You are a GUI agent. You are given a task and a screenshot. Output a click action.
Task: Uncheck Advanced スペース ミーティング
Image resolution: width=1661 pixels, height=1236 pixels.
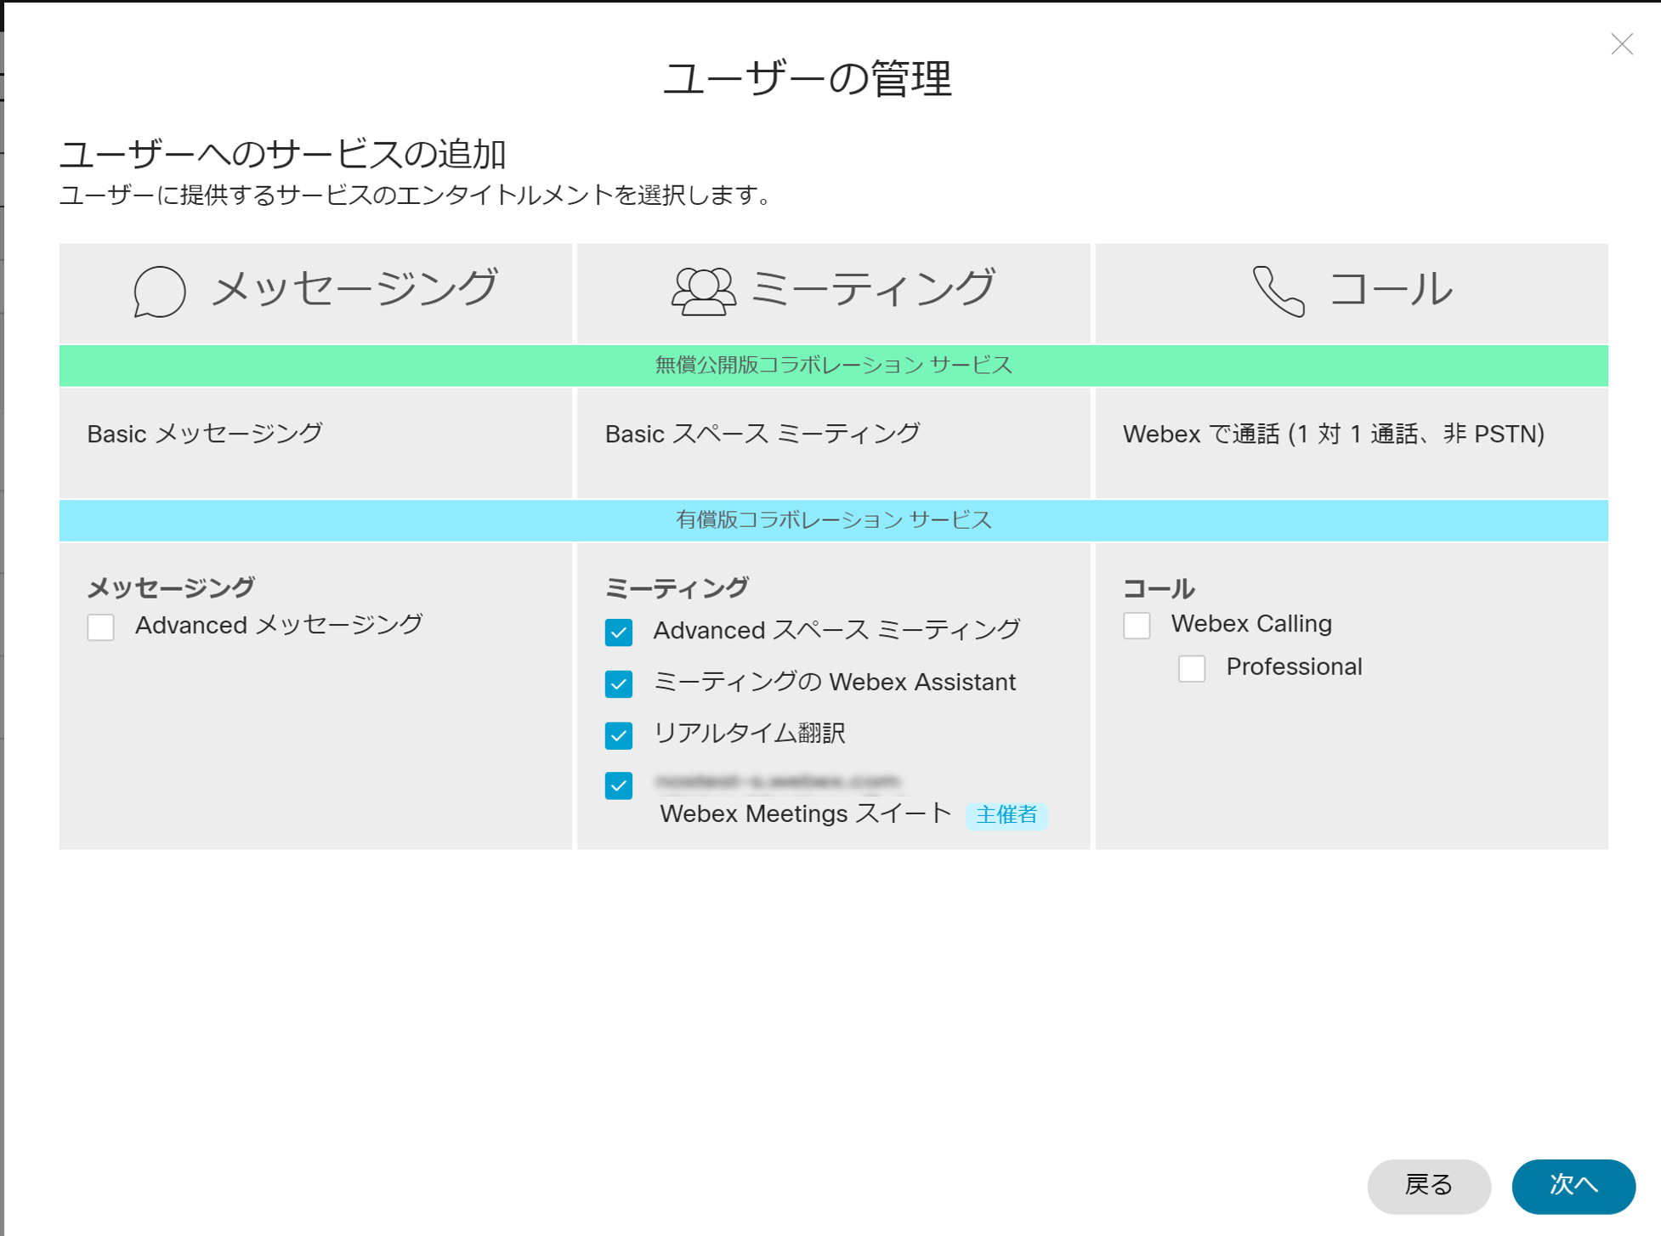coord(619,632)
